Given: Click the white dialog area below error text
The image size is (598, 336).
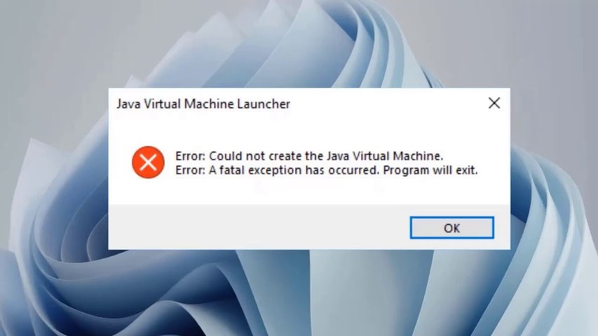Looking at the screenshot, I should (309, 190).
